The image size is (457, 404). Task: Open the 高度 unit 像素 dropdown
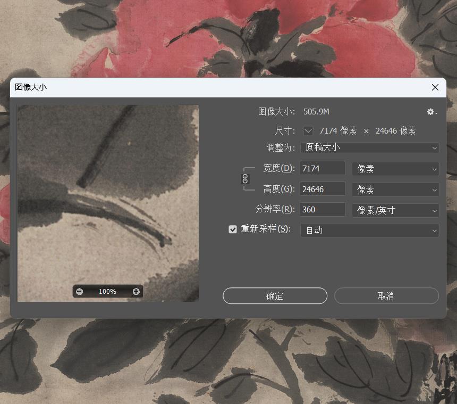395,189
